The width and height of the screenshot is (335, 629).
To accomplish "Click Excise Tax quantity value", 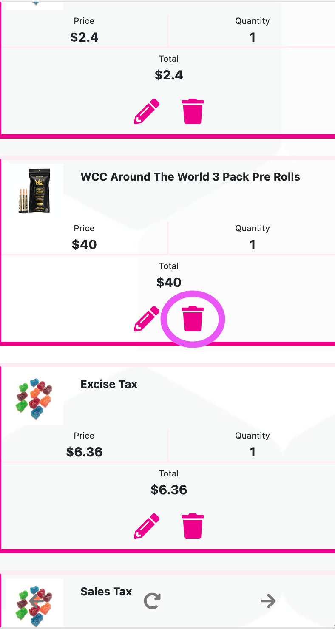I will coord(253,452).
